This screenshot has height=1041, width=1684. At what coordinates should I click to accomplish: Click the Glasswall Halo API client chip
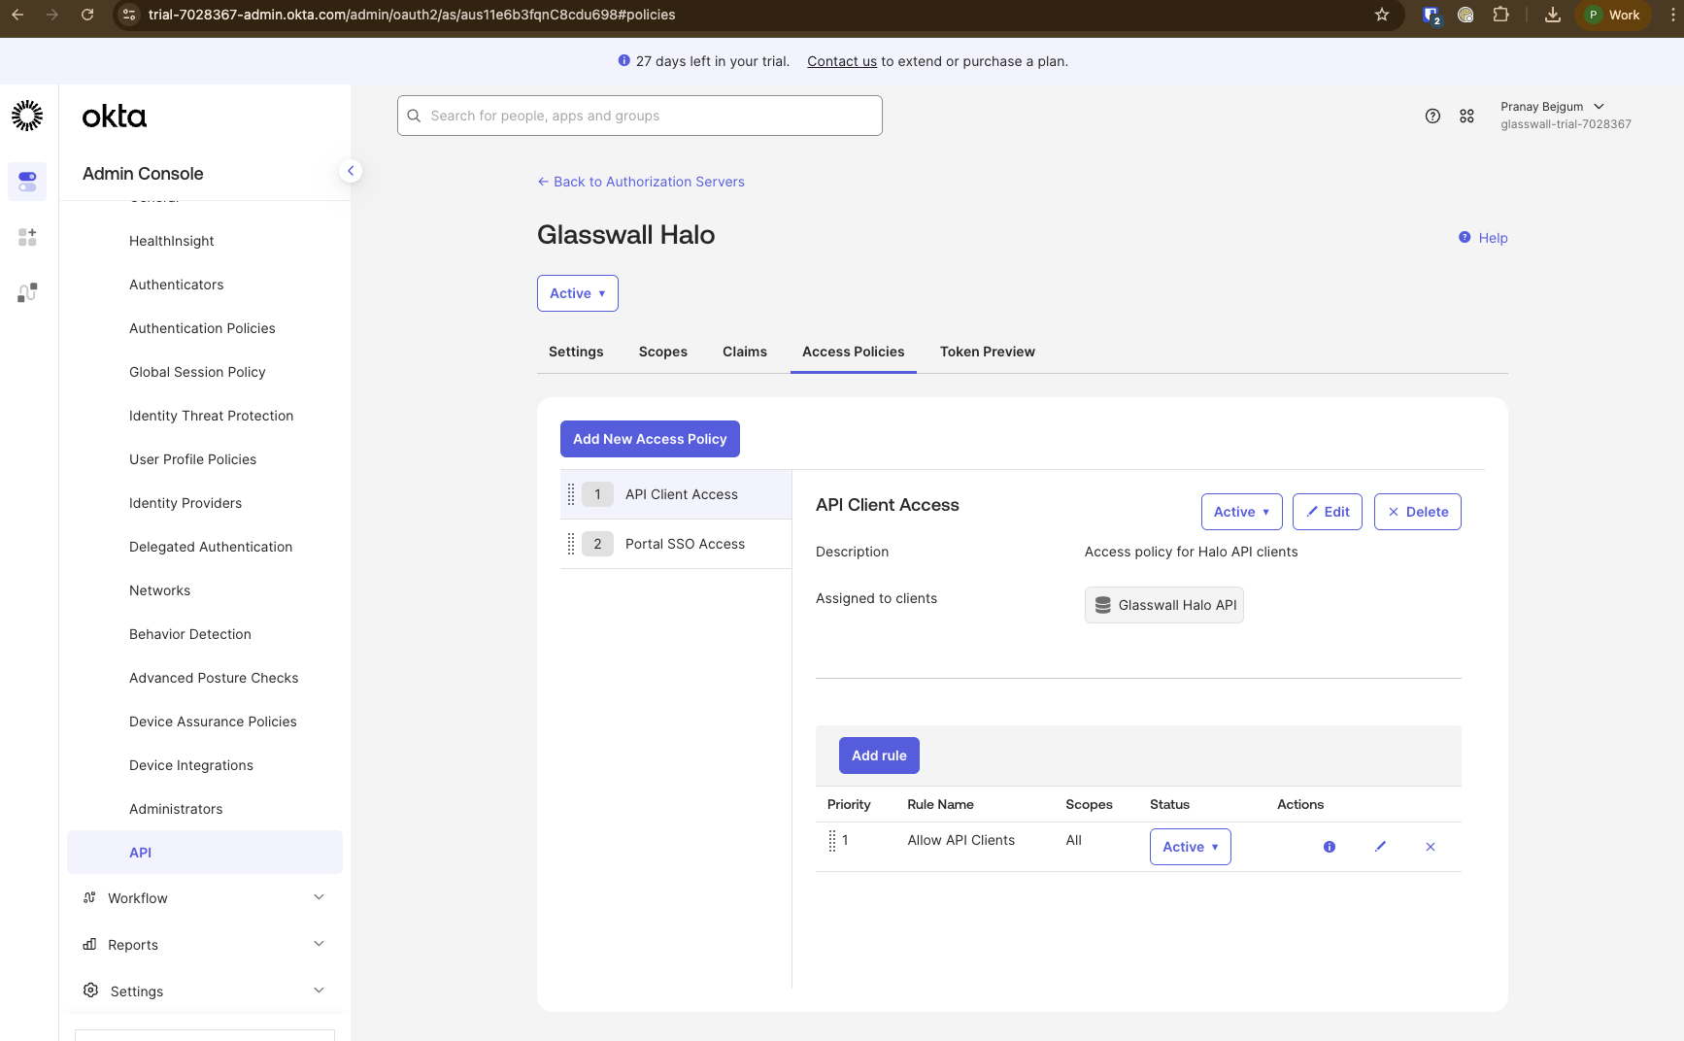click(x=1164, y=605)
